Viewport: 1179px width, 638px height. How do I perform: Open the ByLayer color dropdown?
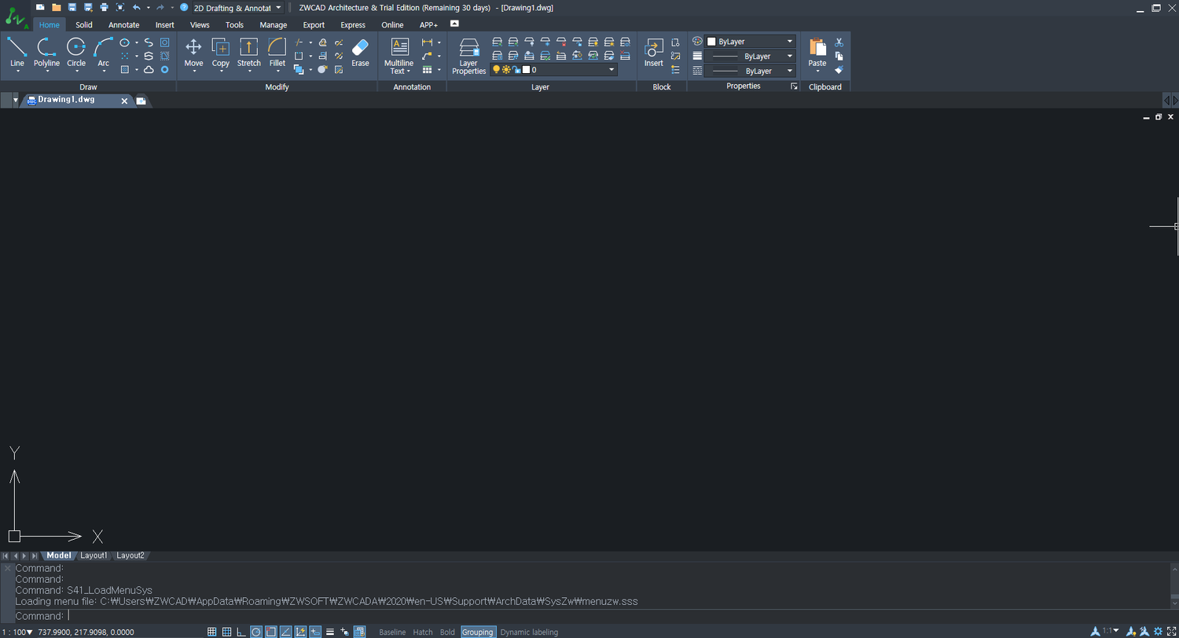751,42
